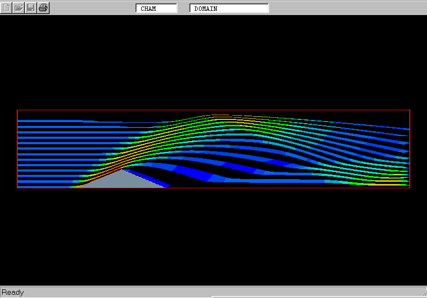Save using the floppy disk icon

pyautogui.click(x=31, y=8)
